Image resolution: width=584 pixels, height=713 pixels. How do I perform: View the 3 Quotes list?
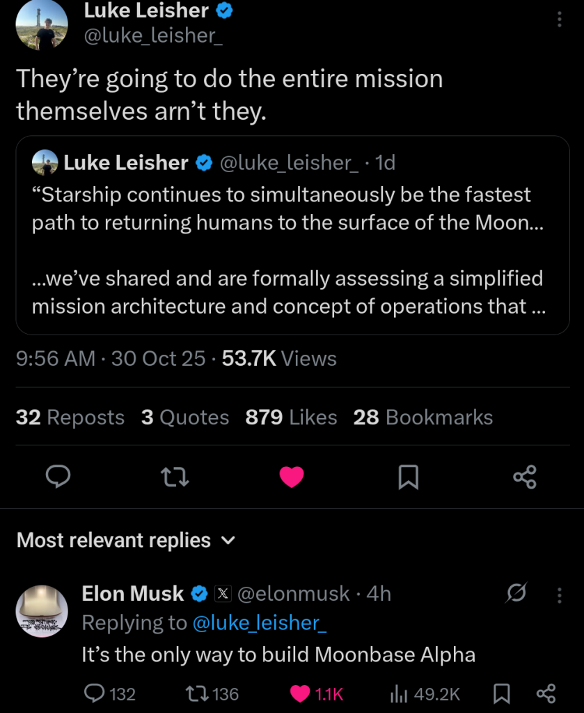click(x=184, y=417)
